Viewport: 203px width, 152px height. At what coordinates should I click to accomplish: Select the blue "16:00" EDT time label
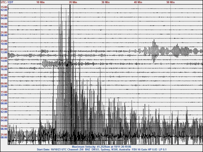[4, 69]
